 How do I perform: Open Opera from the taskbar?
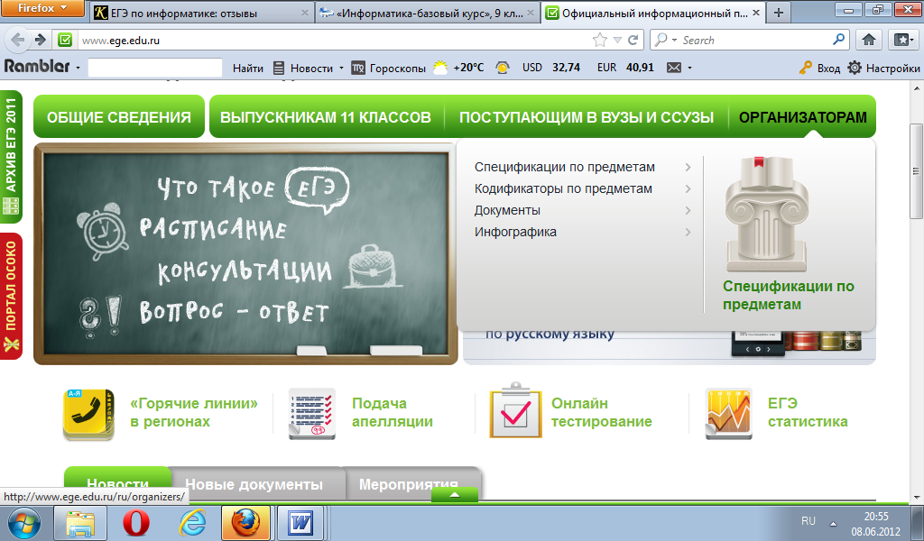136,522
